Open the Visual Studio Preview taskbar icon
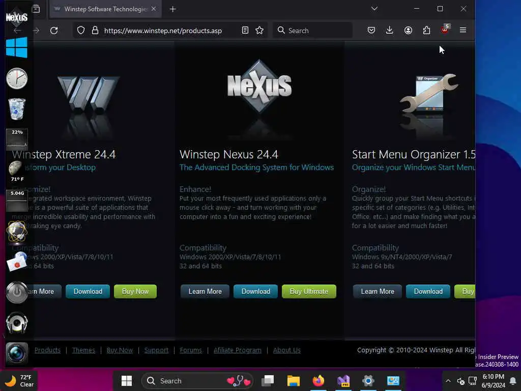Image resolution: width=521 pixels, height=391 pixels. tap(343, 381)
